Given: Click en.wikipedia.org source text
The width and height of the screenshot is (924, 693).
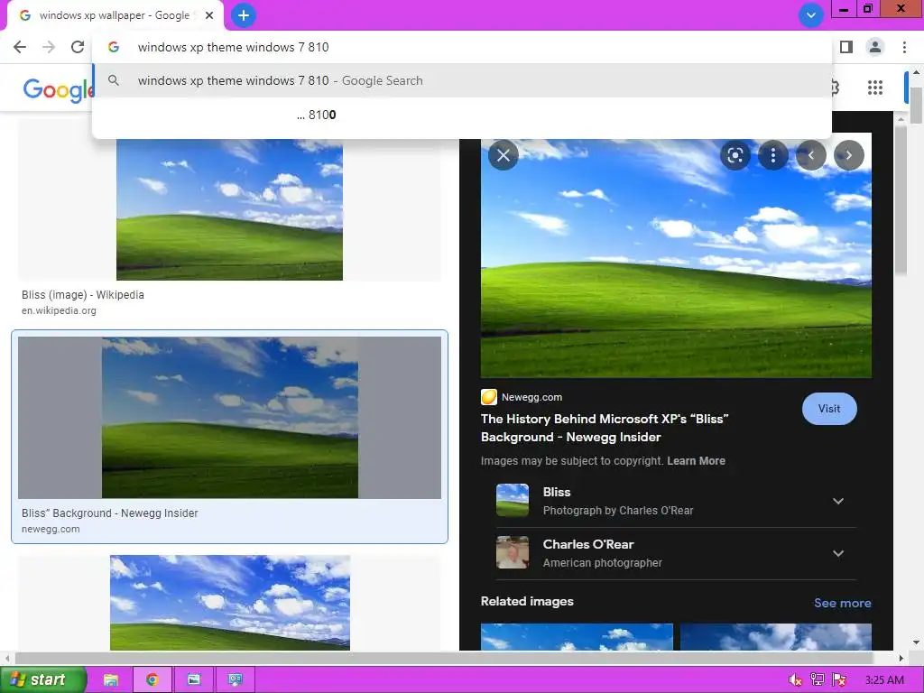Looking at the screenshot, I should pos(59,310).
